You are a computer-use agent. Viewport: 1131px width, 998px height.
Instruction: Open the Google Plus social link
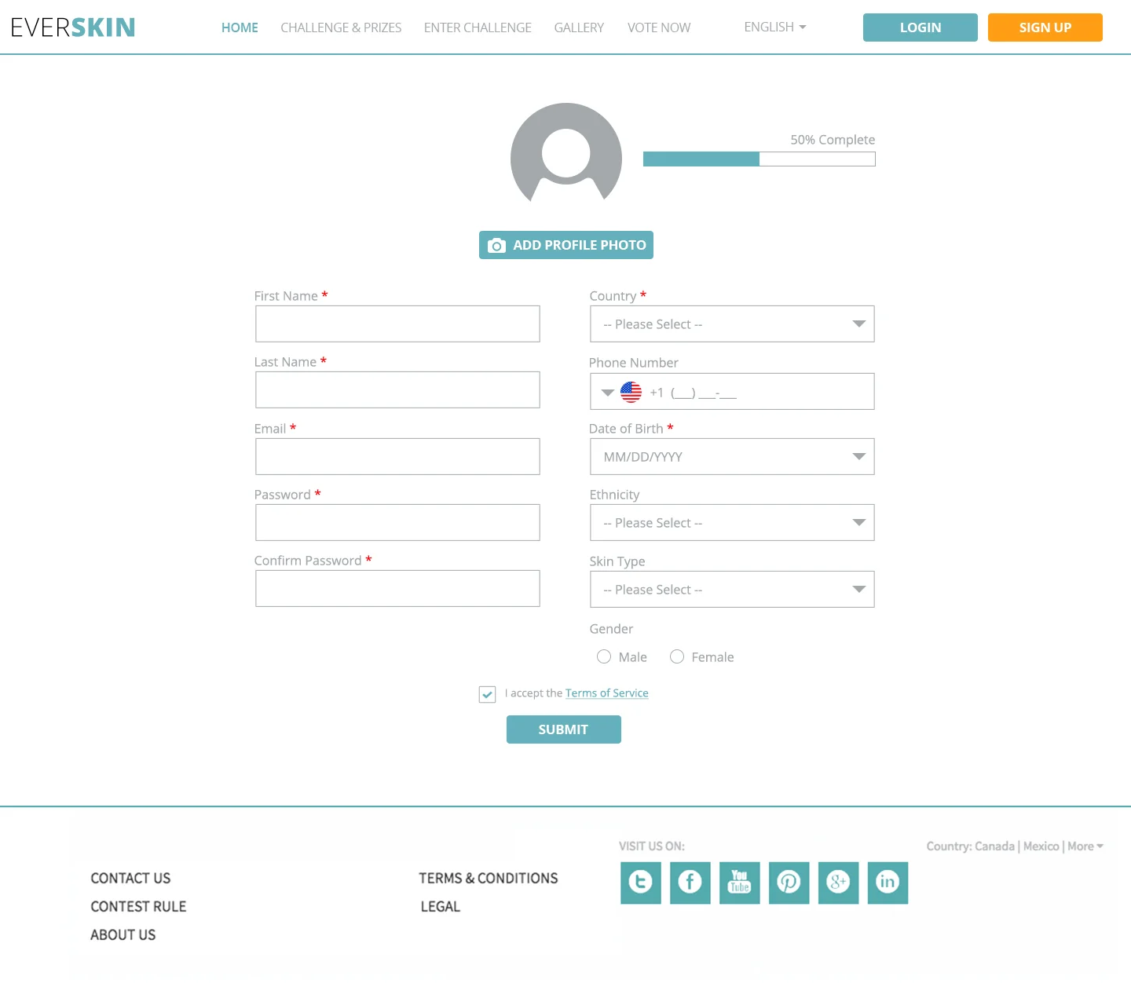coord(838,883)
